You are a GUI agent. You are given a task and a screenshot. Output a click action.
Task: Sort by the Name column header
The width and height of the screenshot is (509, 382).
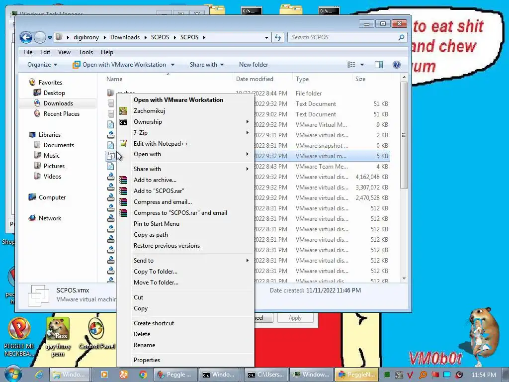pos(168,79)
